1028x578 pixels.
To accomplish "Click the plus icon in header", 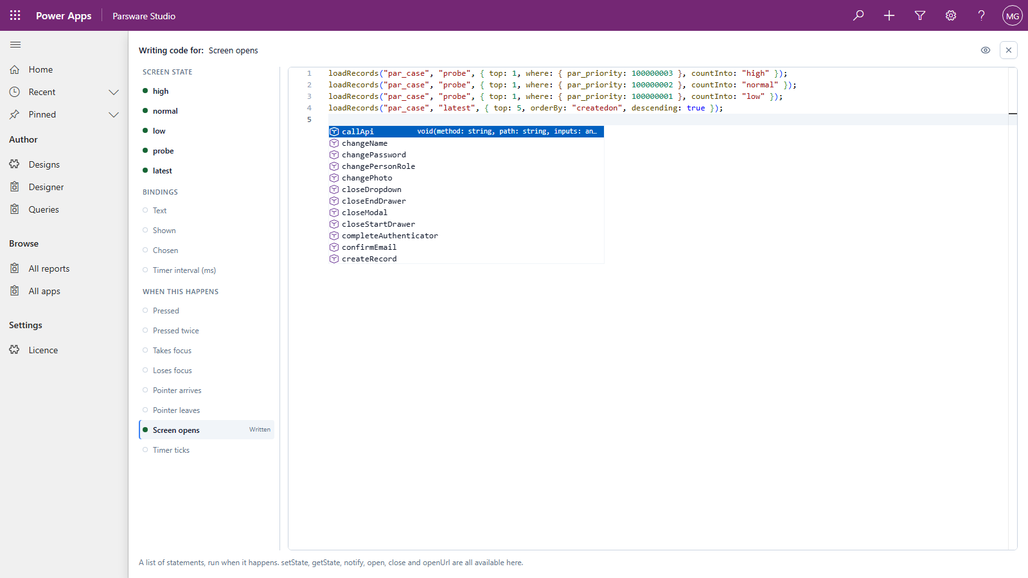I will tap(889, 15).
